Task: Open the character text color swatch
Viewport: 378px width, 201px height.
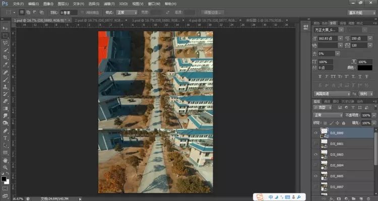Action: click(x=365, y=68)
